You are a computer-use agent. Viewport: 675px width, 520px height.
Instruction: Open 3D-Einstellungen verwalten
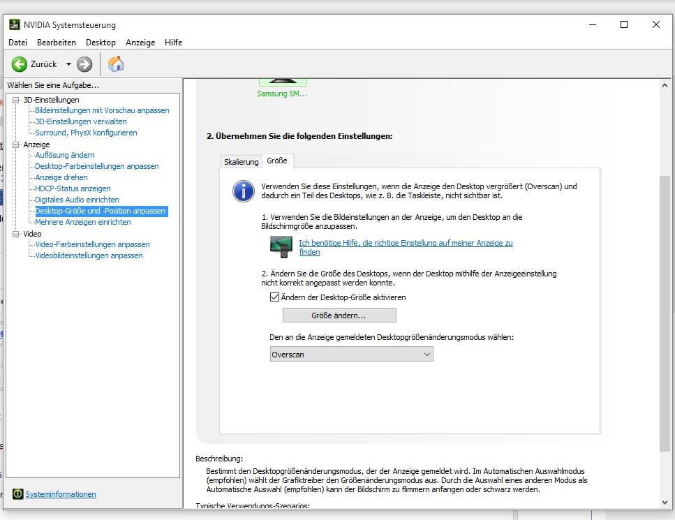click(81, 121)
